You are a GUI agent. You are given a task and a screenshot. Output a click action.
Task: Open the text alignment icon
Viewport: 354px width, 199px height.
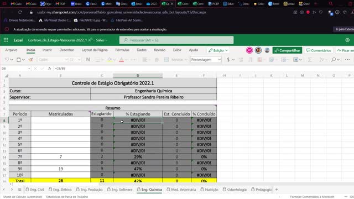coord(145,60)
